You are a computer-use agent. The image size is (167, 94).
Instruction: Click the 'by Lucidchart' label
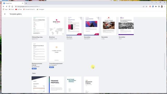36,67
